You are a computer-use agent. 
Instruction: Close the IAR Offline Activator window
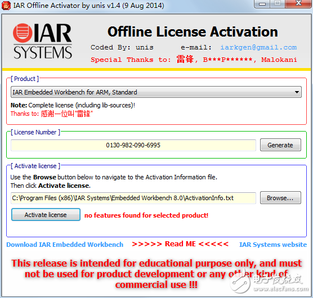[x=298, y=3]
